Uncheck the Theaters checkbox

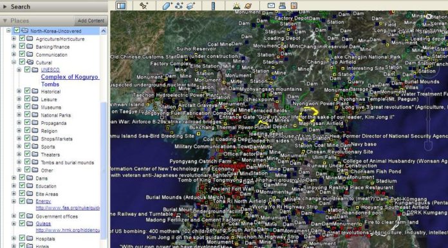[x=27, y=154]
